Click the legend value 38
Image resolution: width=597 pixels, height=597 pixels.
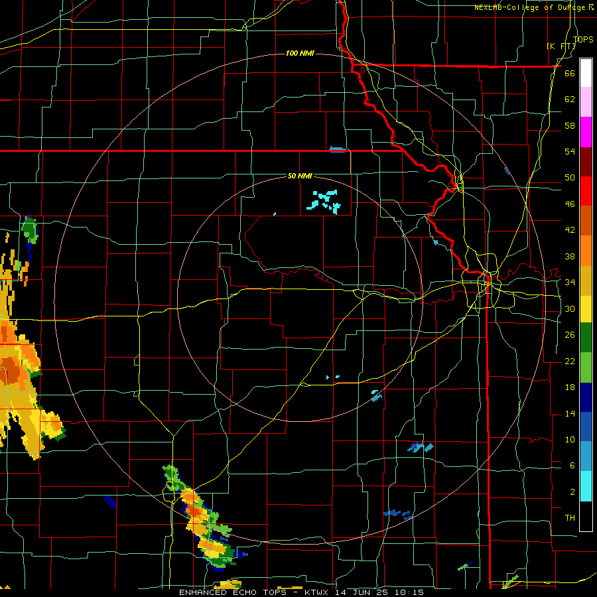point(570,257)
